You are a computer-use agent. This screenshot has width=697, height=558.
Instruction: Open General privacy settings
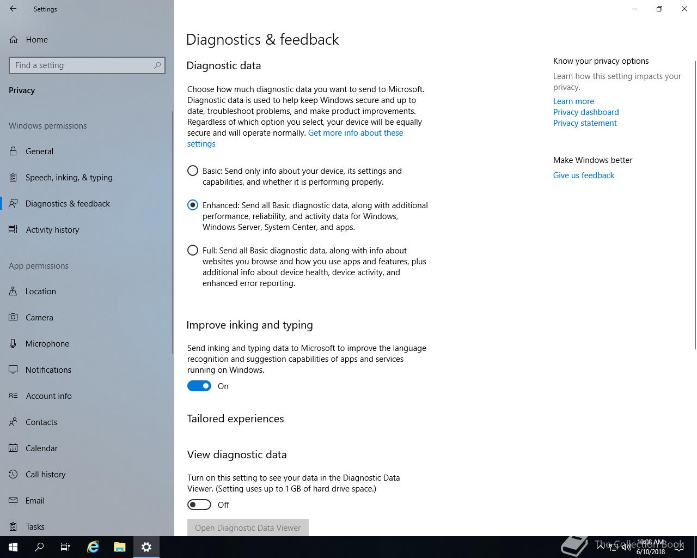87,151
